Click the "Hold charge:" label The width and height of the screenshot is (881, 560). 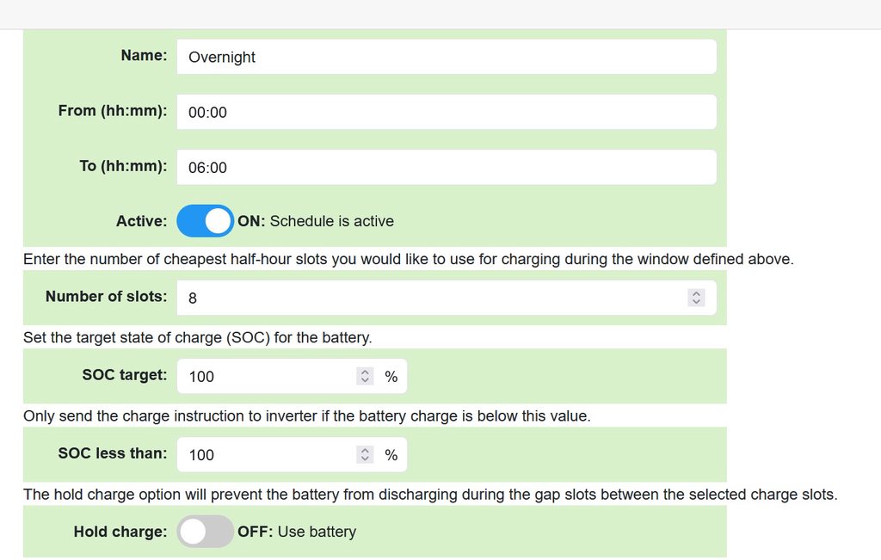pos(120,532)
